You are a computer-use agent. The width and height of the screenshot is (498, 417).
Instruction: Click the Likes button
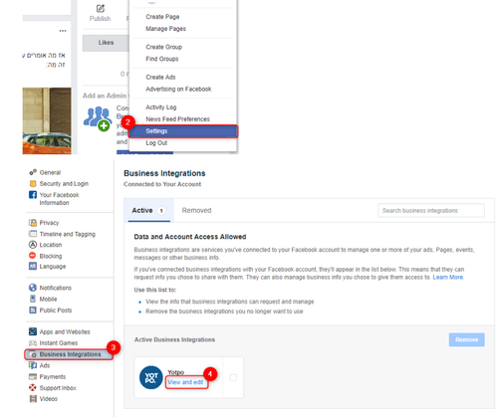tap(106, 43)
